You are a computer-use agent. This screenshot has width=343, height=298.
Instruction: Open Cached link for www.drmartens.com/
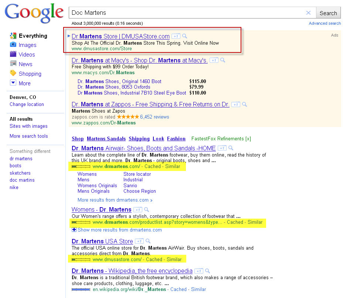click(x=153, y=167)
